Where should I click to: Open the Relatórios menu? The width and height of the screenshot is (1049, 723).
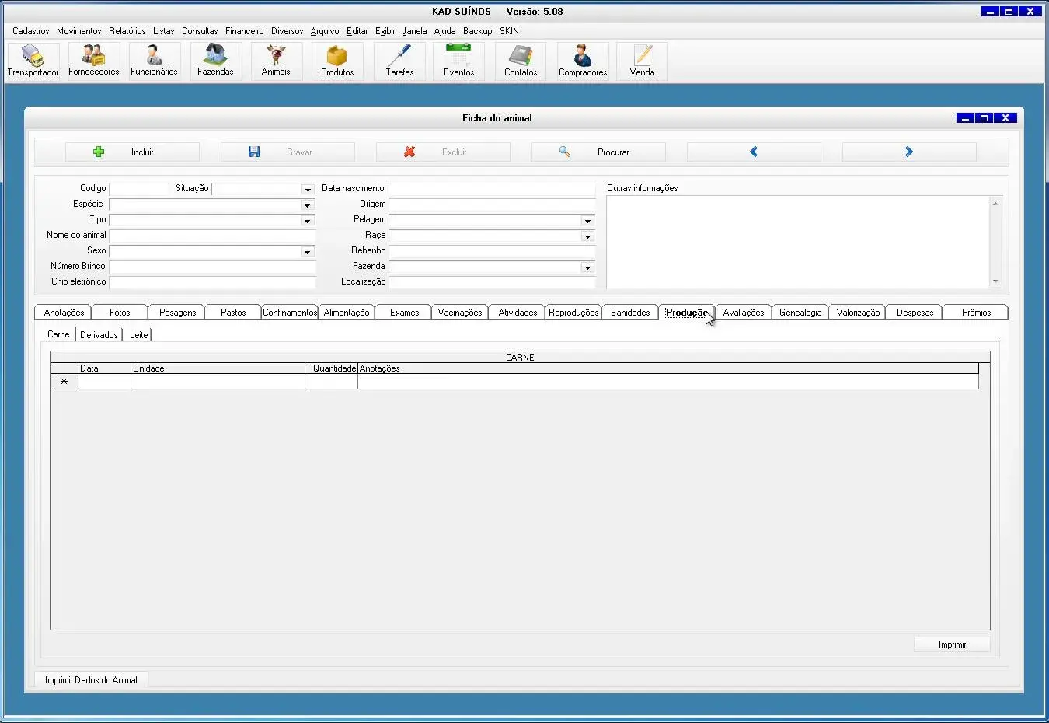click(x=127, y=31)
